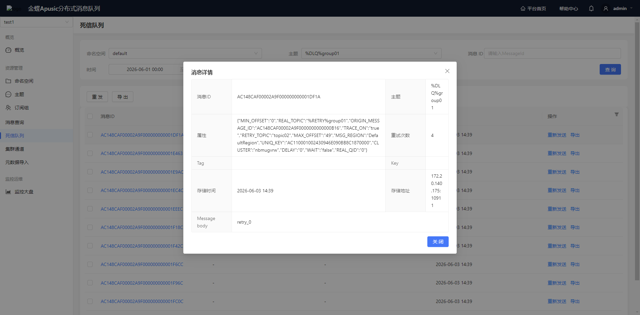The width and height of the screenshot is (640, 315).
Task: Open message AC148CAF00002A9F000000000001F6CC link
Action: (x=142, y=264)
